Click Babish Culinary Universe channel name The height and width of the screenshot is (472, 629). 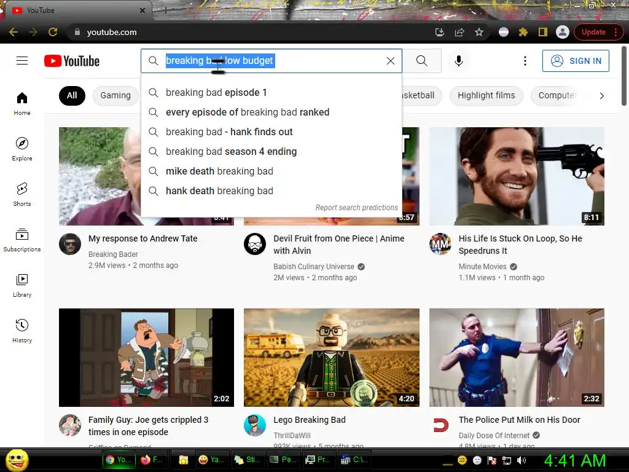click(x=314, y=267)
